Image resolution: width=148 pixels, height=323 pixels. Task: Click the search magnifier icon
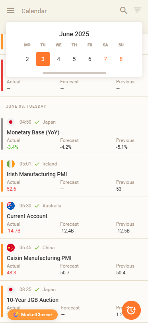124,10
